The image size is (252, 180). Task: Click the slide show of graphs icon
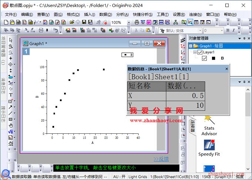[x=143, y=22]
